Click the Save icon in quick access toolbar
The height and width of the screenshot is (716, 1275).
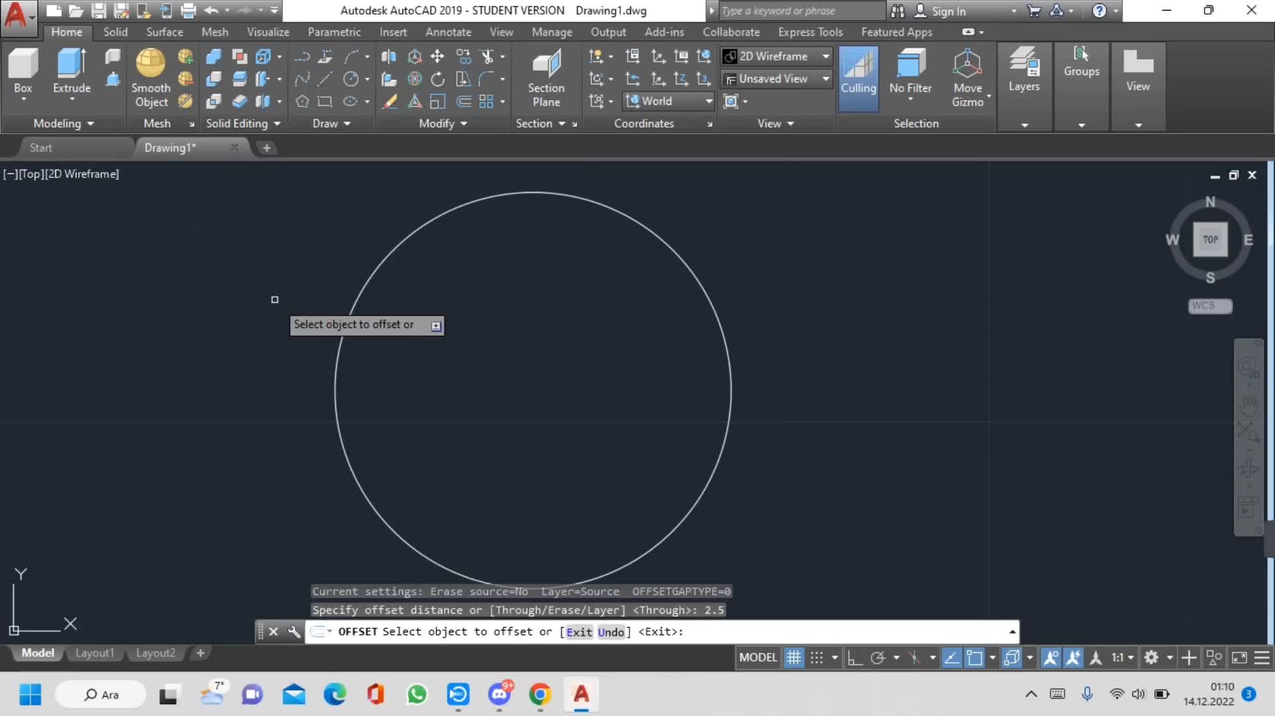(x=99, y=11)
